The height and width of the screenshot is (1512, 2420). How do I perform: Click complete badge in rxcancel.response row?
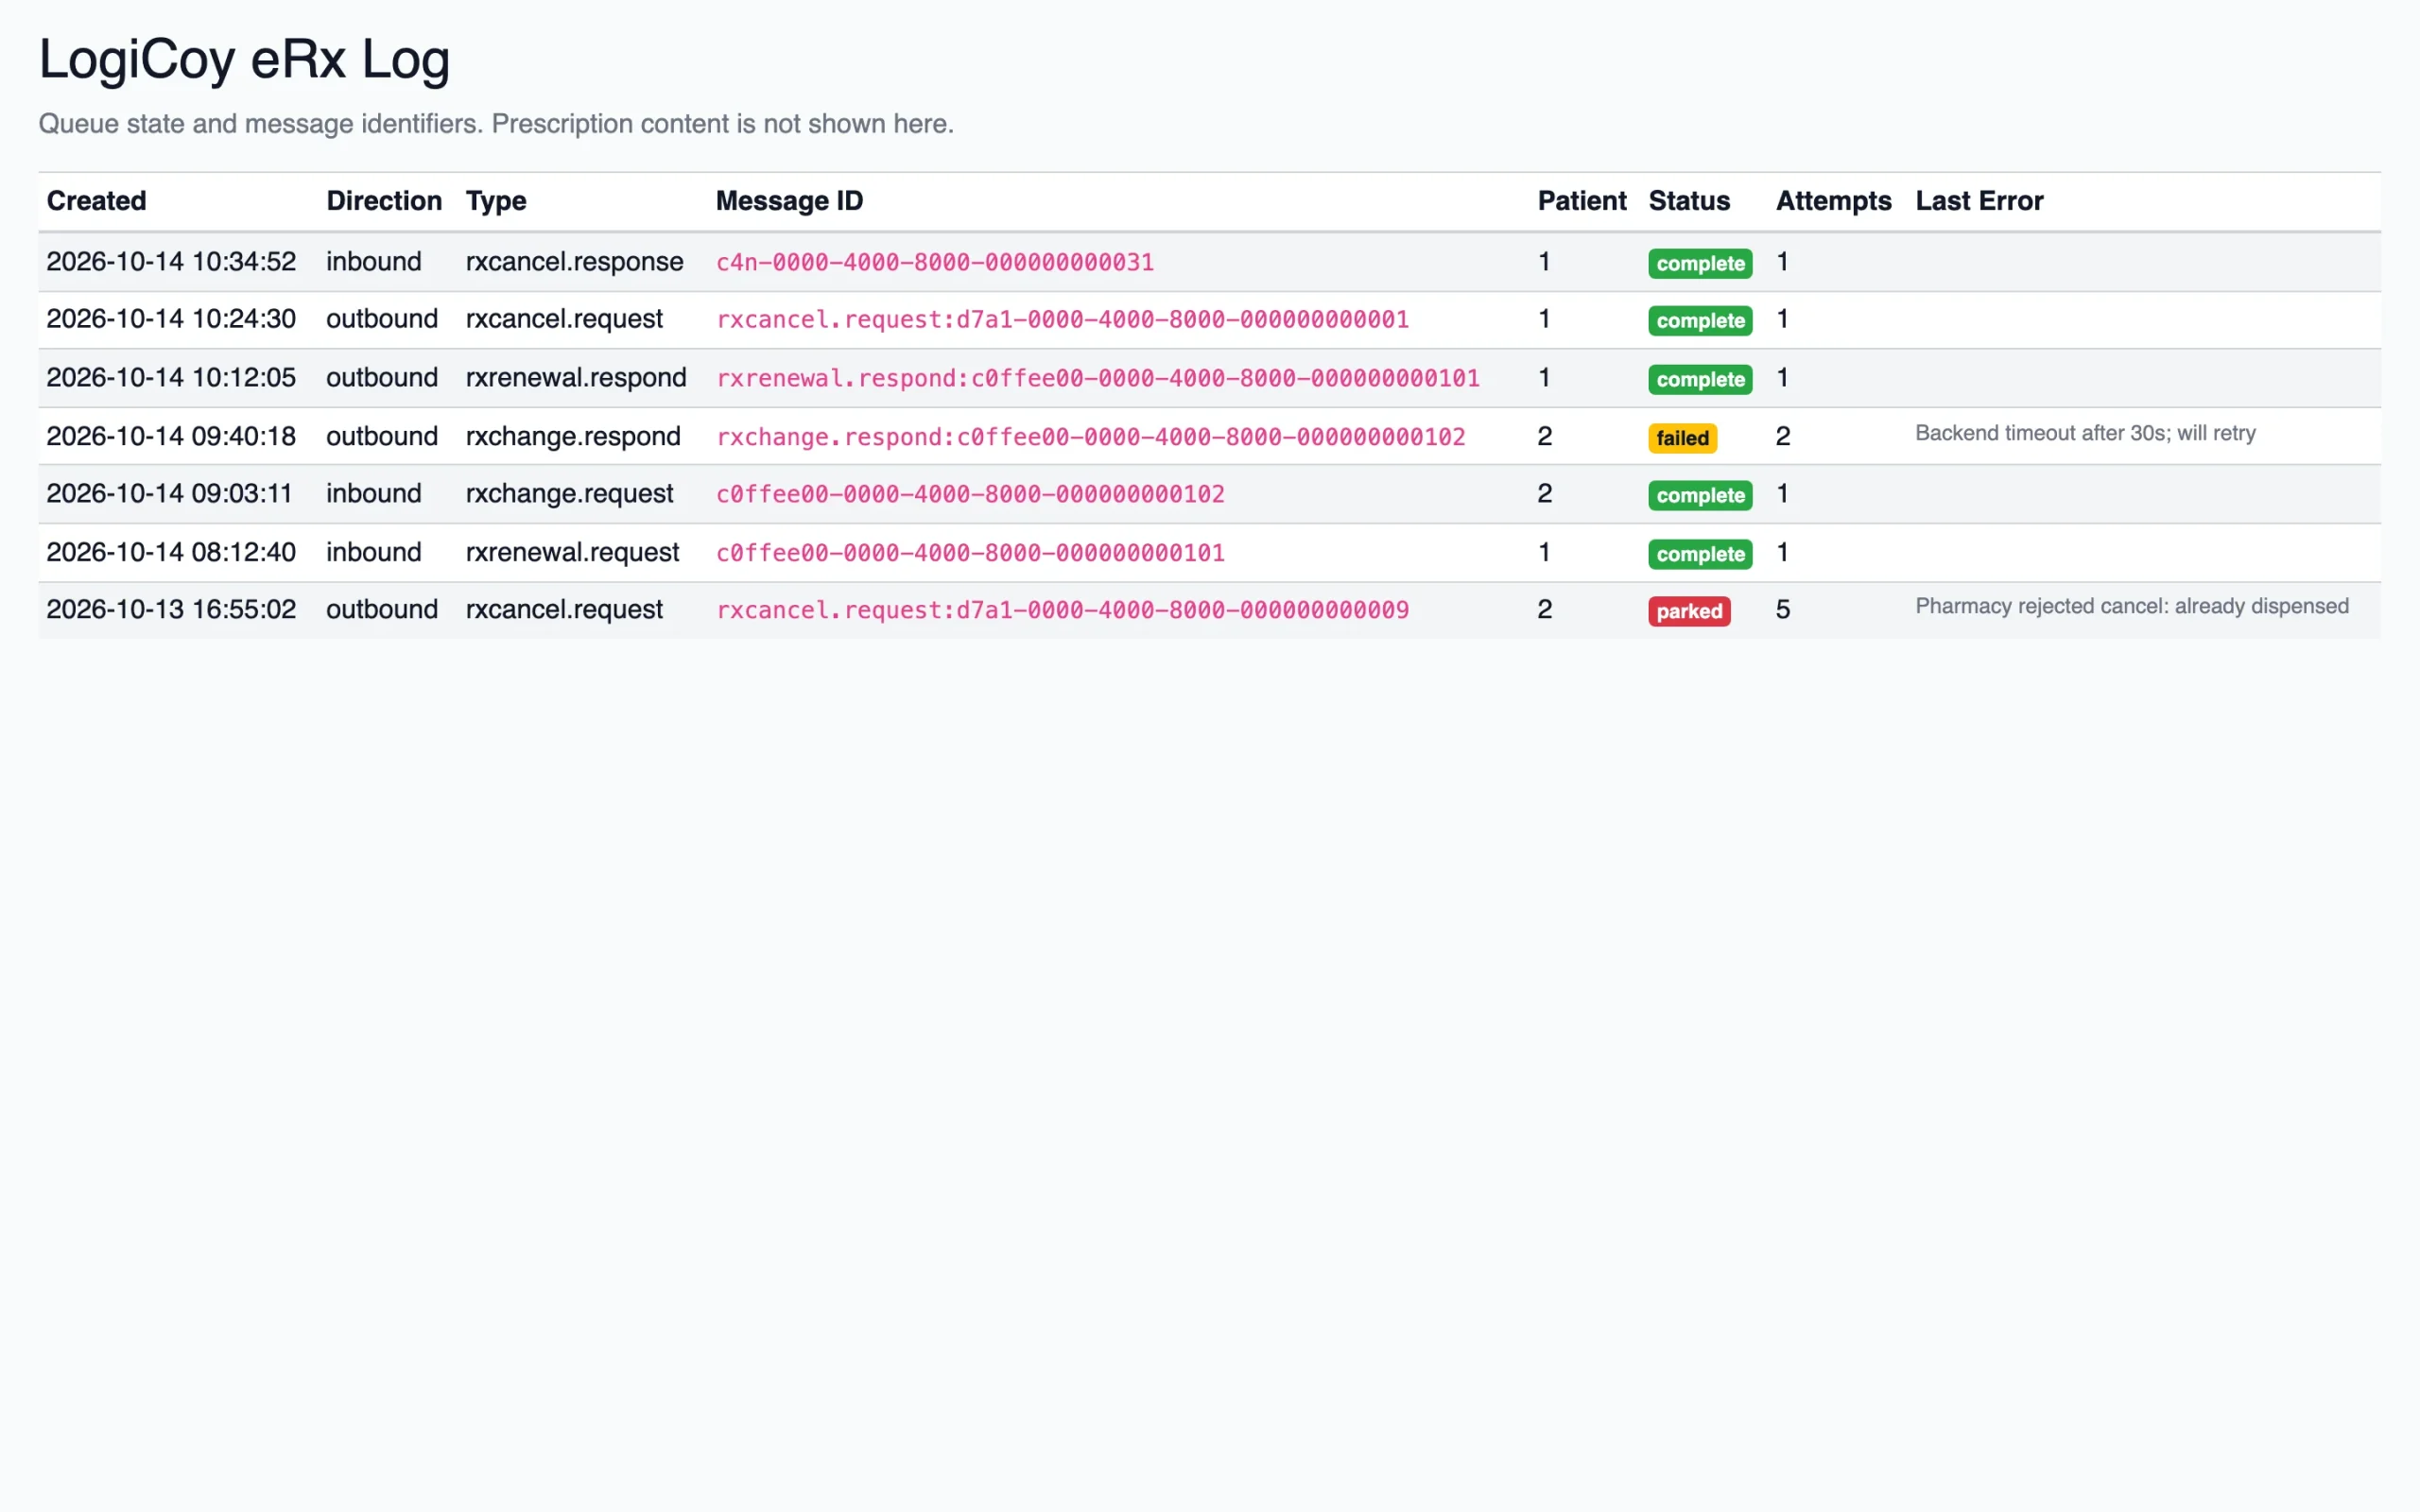coord(1700,263)
